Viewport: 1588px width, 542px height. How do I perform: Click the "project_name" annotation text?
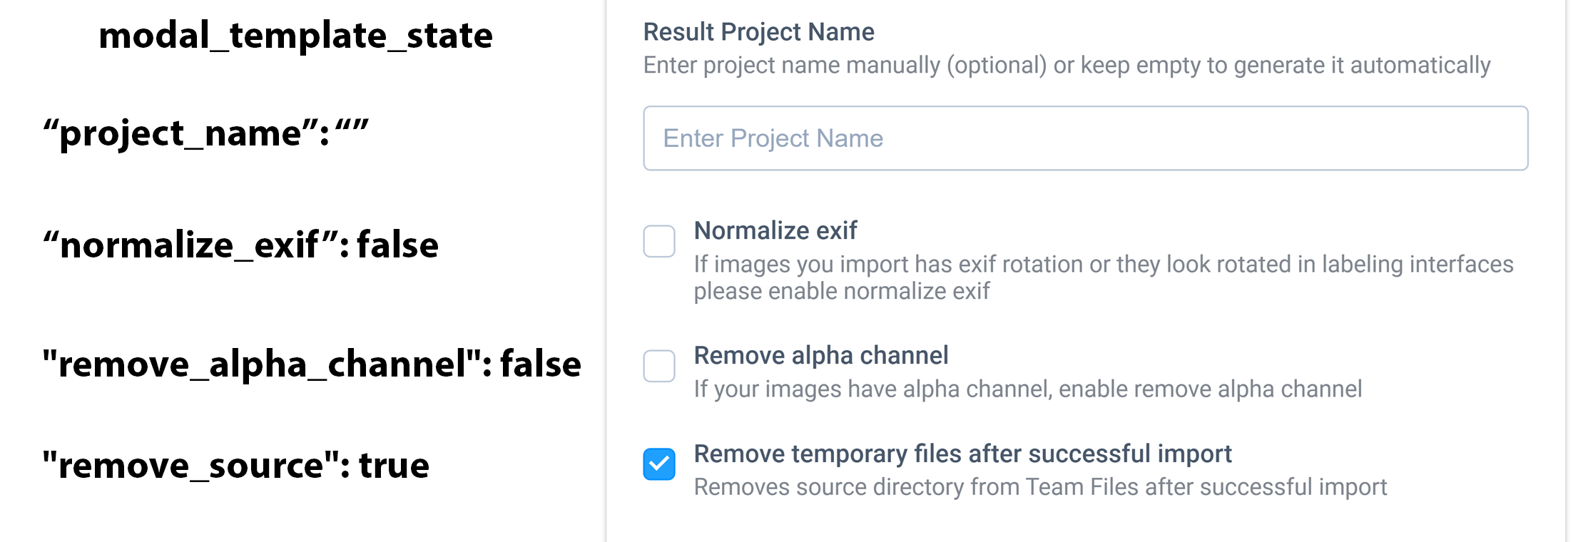coord(205,133)
